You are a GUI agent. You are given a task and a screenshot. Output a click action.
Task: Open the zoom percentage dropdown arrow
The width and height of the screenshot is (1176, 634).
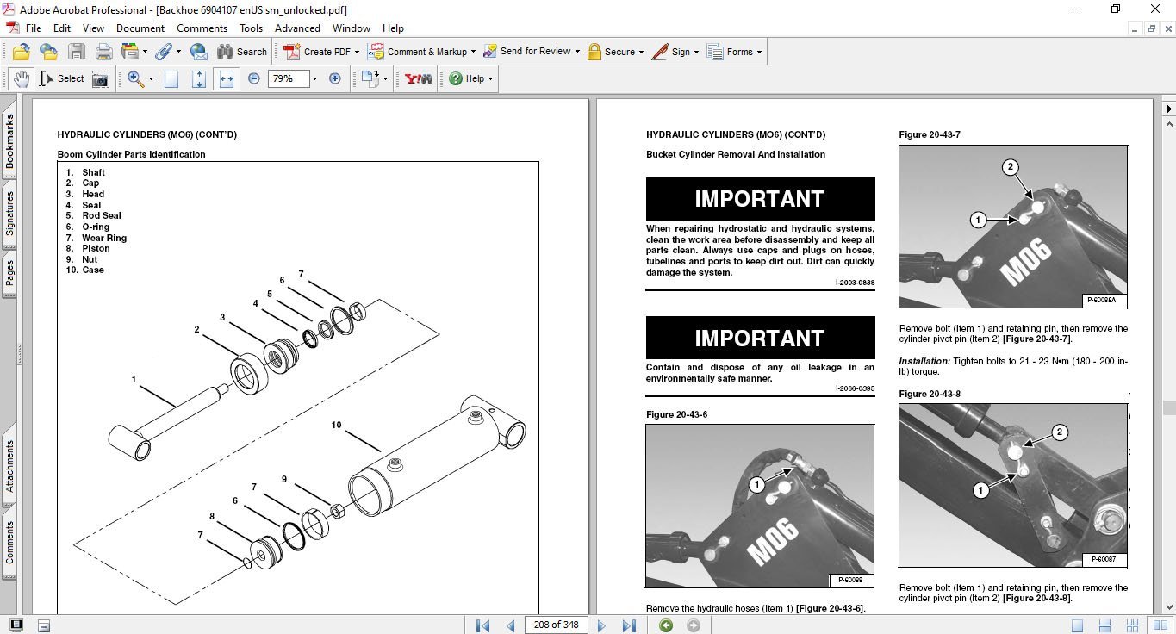[314, 78]
